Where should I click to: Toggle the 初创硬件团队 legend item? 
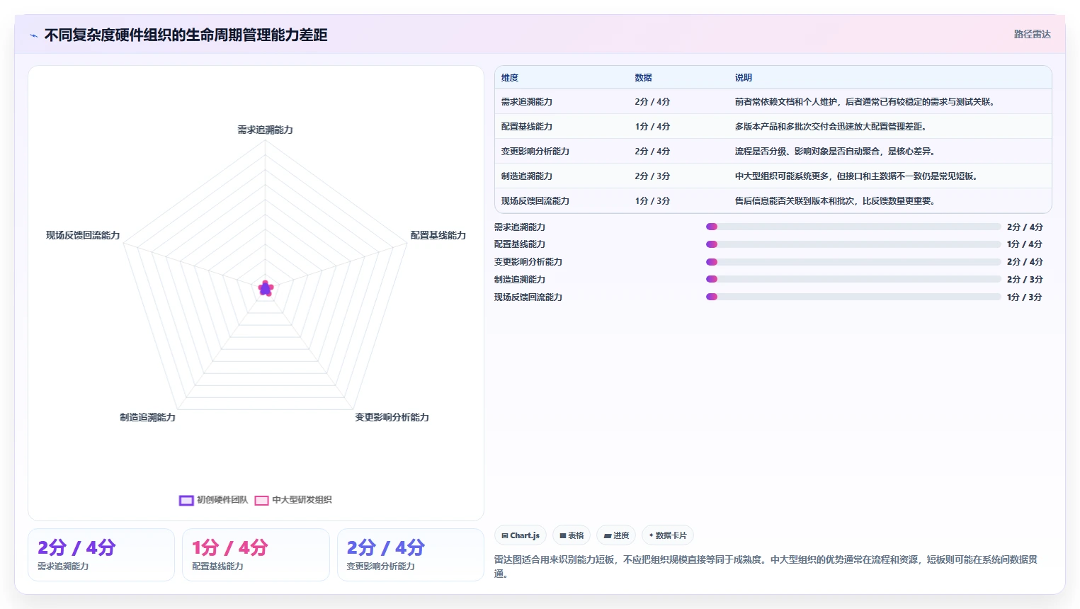click(213, 500)
